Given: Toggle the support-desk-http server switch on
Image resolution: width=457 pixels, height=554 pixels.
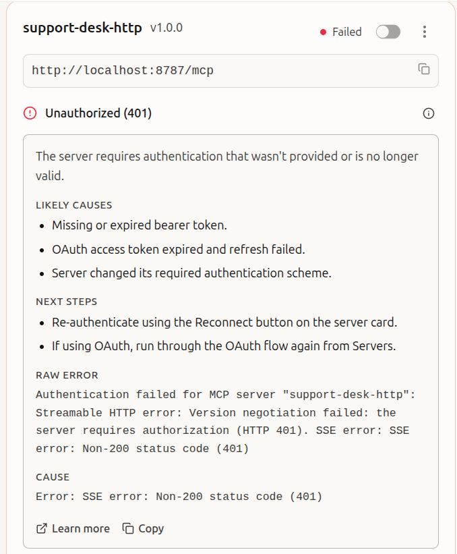Looking at the screenshot, I should (x=388, y=32).
